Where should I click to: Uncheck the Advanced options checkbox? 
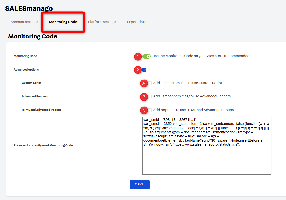(144, 70)
